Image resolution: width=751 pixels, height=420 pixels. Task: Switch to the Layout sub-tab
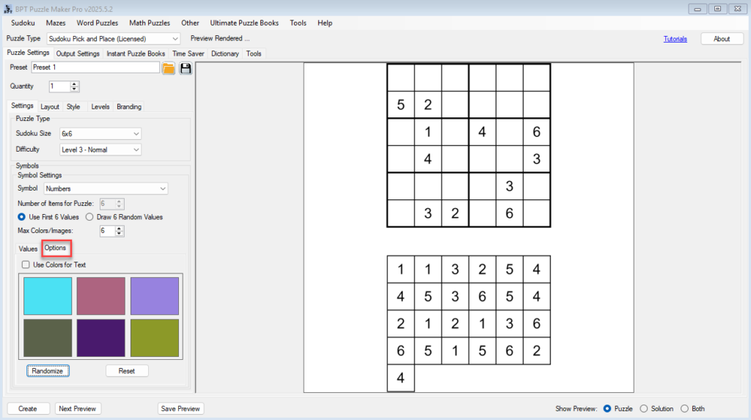point(50,107)
